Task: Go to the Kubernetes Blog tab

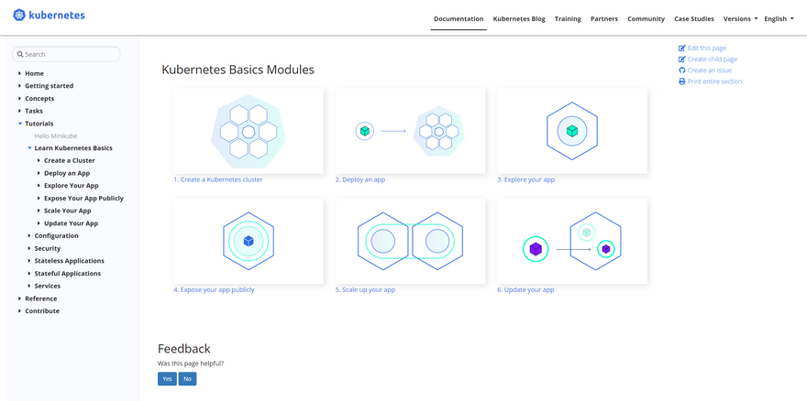Action: (x=519, y=19)
